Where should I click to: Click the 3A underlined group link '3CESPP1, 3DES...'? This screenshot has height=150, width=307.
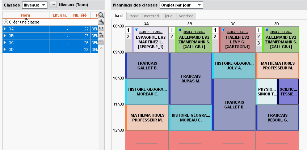(151, 32)
